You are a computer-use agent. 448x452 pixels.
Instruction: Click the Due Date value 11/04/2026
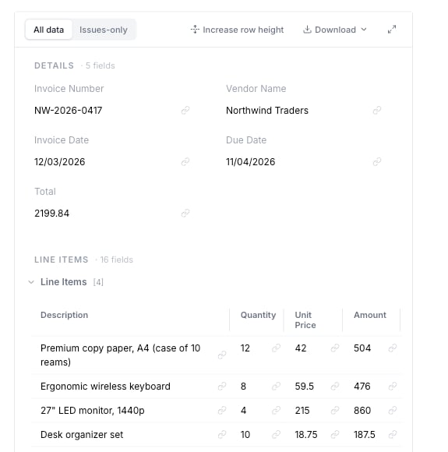point(251,162)
